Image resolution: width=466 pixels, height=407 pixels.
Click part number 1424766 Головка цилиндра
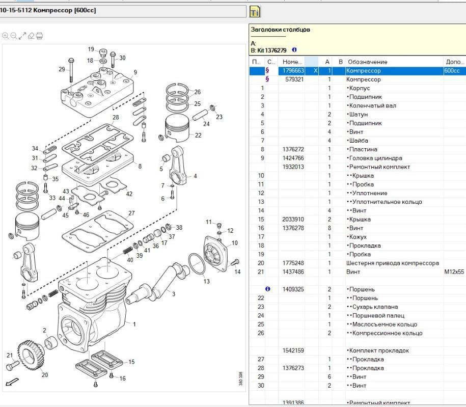(x=293, y=158)
